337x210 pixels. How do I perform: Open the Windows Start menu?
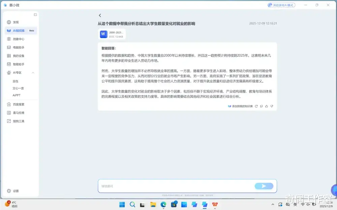[122, 205]
